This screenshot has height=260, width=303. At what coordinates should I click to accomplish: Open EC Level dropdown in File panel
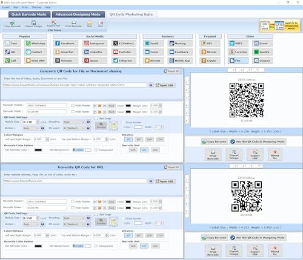coord(74,128)
